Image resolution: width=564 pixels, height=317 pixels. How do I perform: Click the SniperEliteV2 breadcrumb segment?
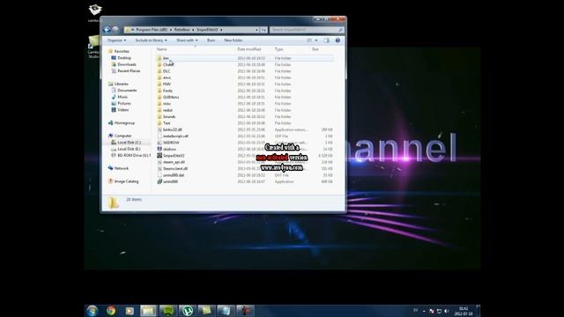pos(207,30)
